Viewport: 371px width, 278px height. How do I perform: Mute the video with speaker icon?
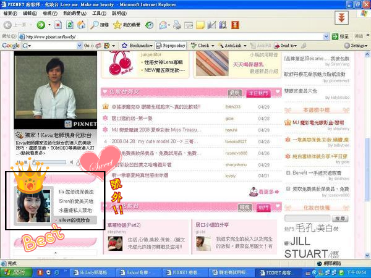tap(72, 162)
